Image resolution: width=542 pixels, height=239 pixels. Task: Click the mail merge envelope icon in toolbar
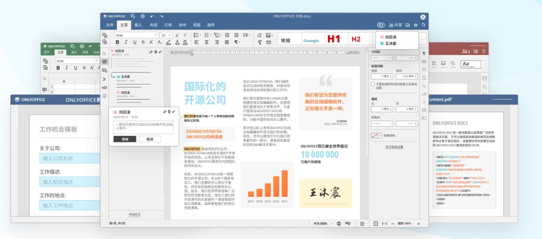pos(269,42)
